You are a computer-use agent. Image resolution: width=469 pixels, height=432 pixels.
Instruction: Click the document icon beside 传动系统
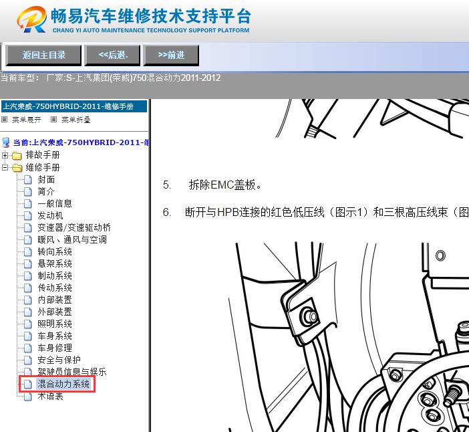28,288
